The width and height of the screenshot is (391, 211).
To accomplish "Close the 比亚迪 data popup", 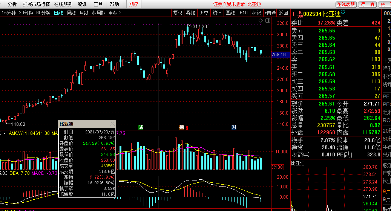I will (x=112, y=124).
